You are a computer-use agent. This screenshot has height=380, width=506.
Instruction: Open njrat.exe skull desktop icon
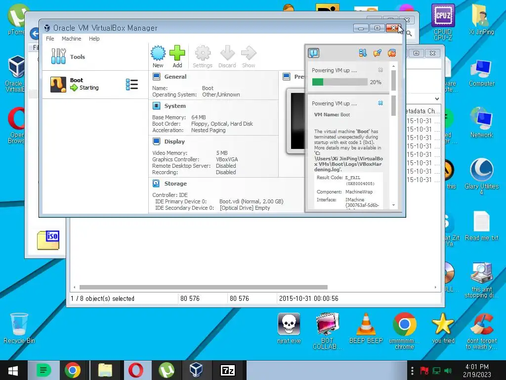[289, 328]
